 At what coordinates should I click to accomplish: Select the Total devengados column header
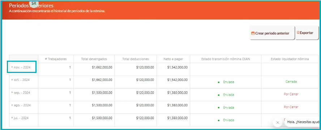94,59
